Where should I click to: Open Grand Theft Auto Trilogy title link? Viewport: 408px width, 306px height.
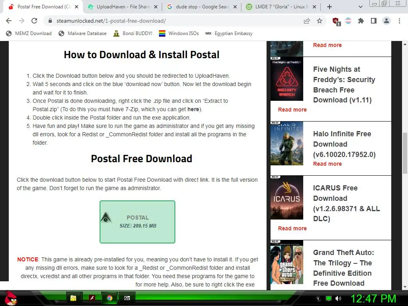point(343,268)
